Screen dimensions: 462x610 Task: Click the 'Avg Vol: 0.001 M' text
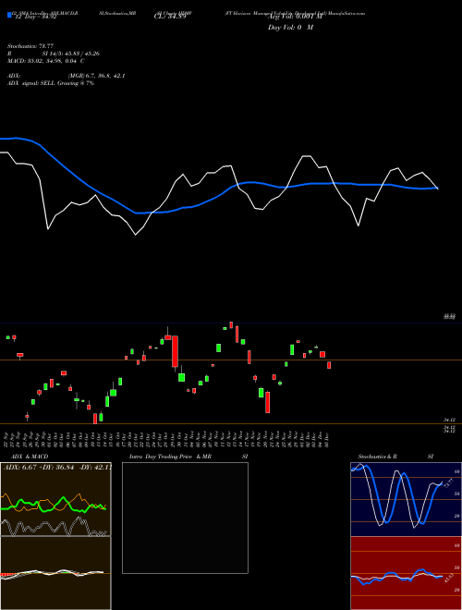[x=293, y=17]
